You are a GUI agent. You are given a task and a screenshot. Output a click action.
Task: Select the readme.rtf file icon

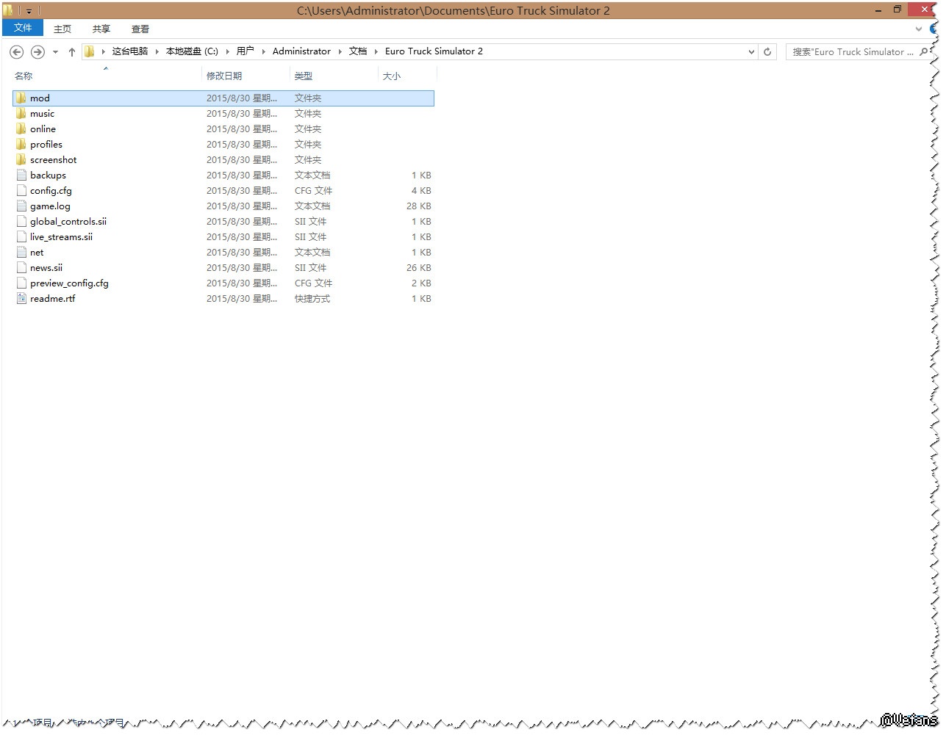[21, 299]
